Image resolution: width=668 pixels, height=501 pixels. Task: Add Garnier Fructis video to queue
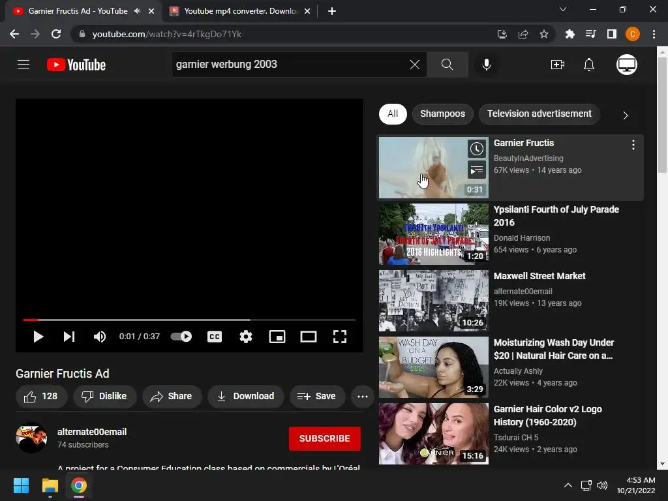(476, 170)
